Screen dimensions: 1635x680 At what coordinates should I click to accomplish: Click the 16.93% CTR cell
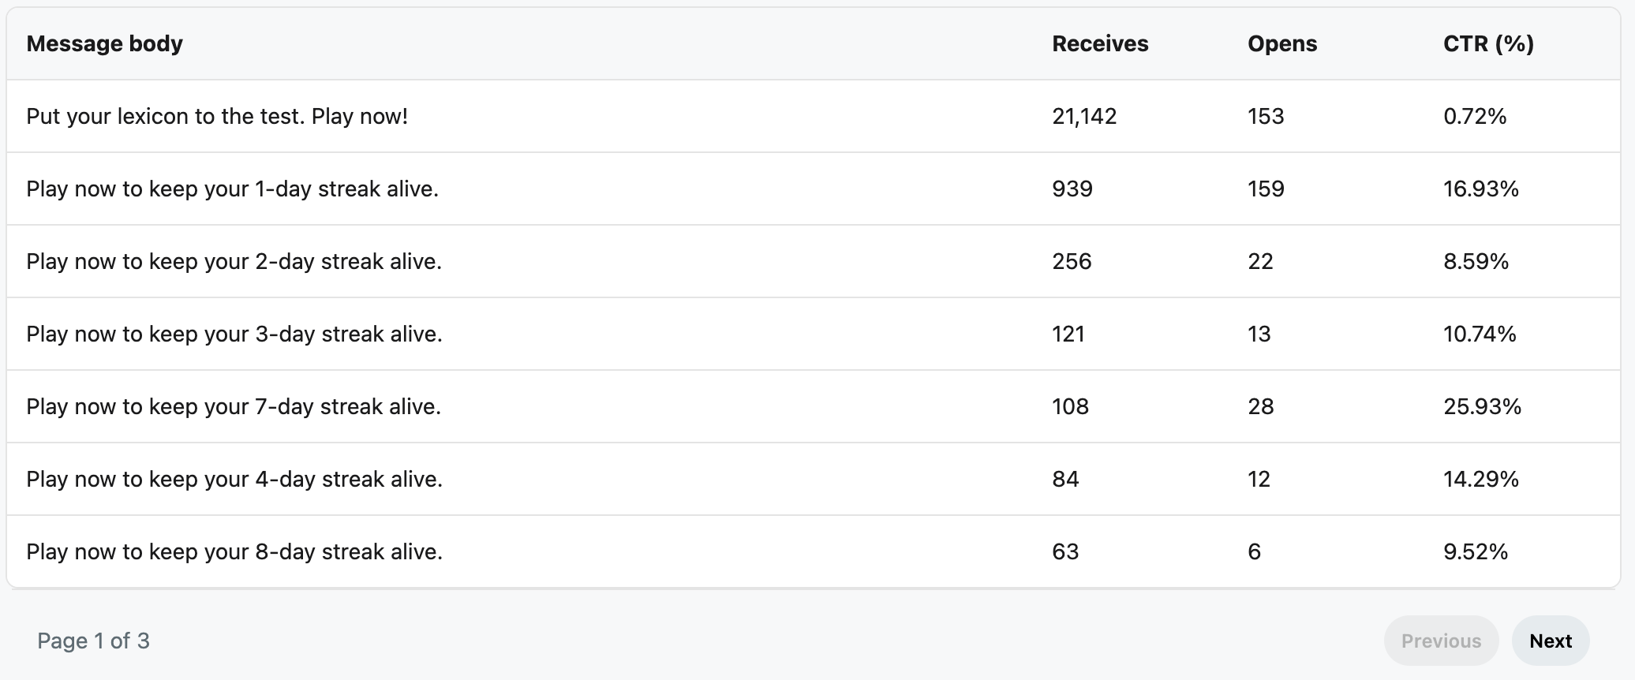(x=1481, y=189)
